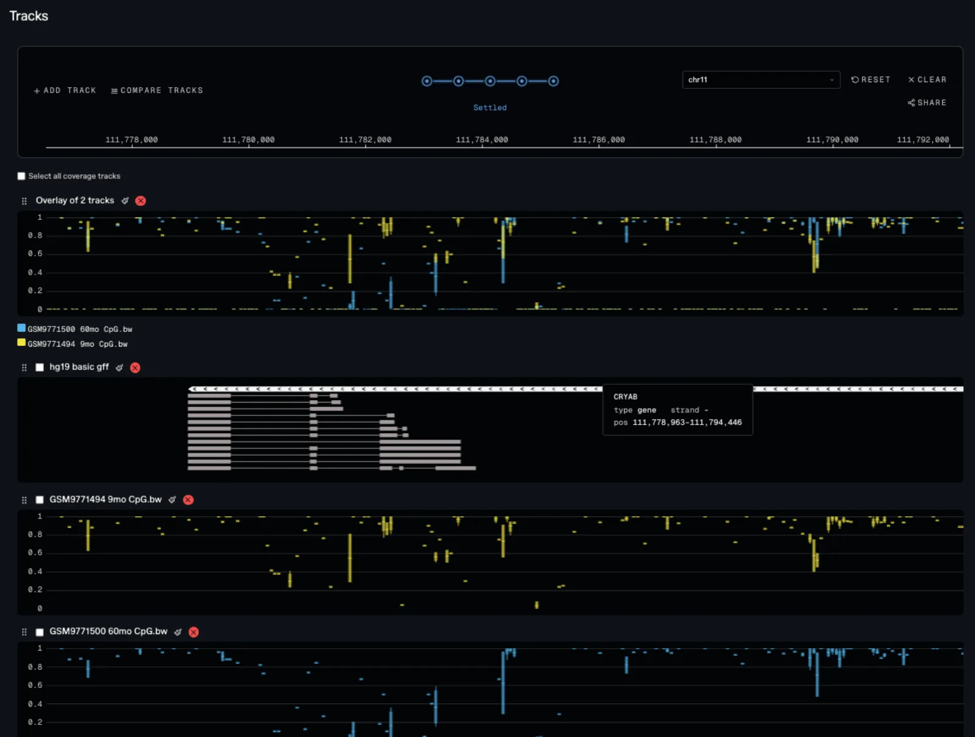
Task: Open Compare Tracks
Action: point(157,90)
